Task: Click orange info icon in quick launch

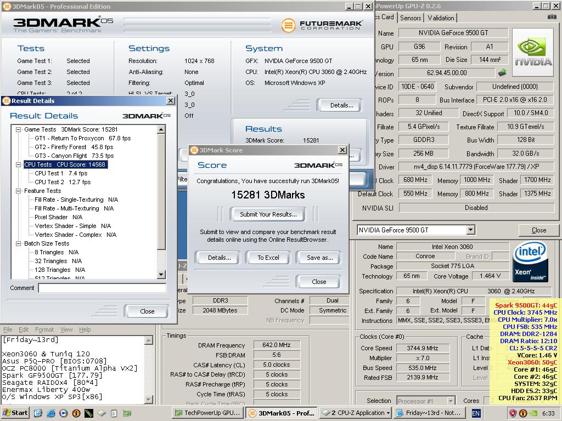Action: (x=76, y=413)
